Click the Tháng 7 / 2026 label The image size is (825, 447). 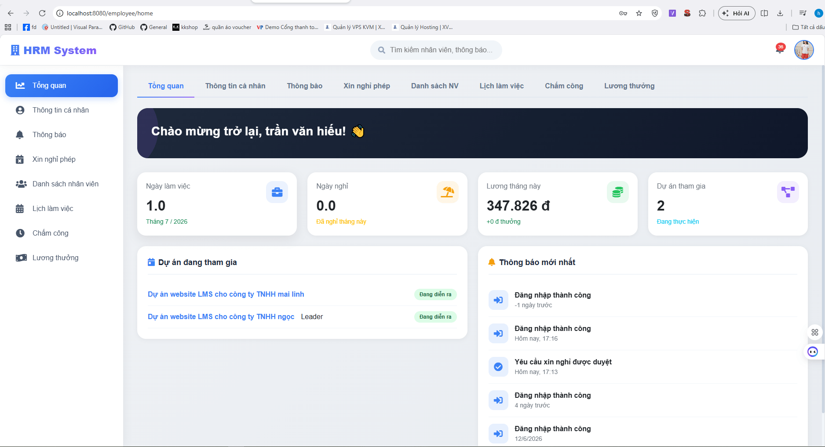(x=167, y=222)
